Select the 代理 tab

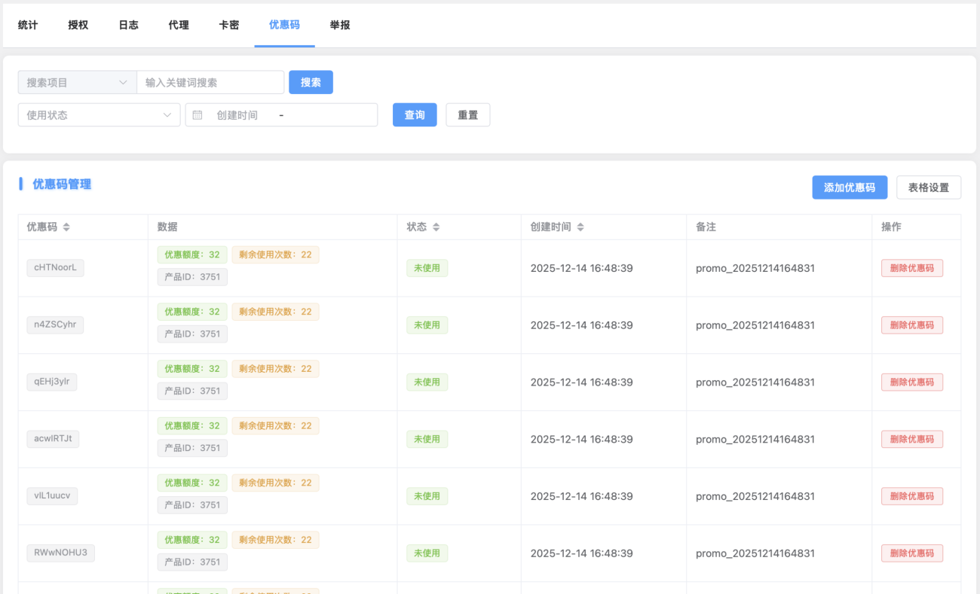point(179,25)
